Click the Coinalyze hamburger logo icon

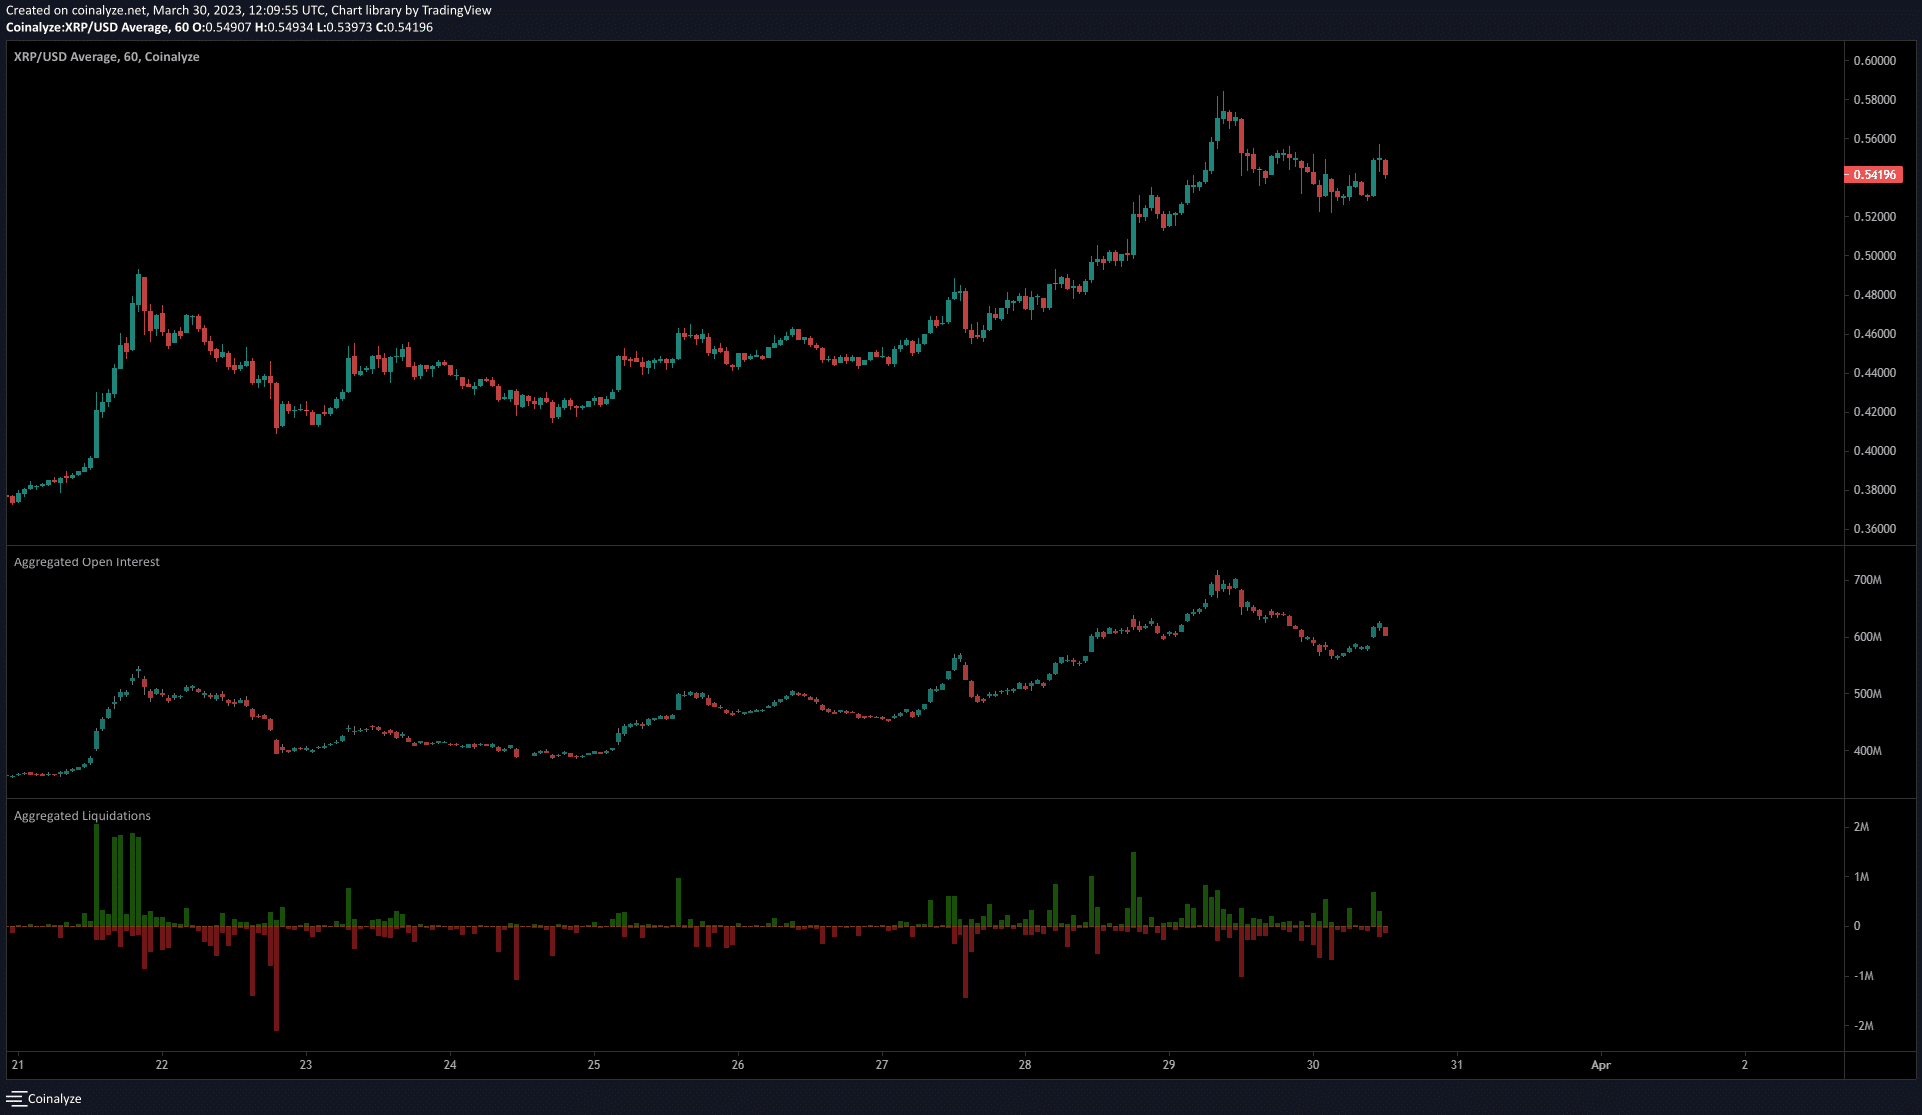click(15, 1098)
